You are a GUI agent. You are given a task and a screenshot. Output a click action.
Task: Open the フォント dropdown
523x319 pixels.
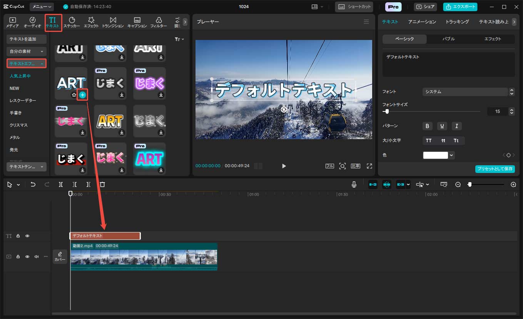[466, 91]
